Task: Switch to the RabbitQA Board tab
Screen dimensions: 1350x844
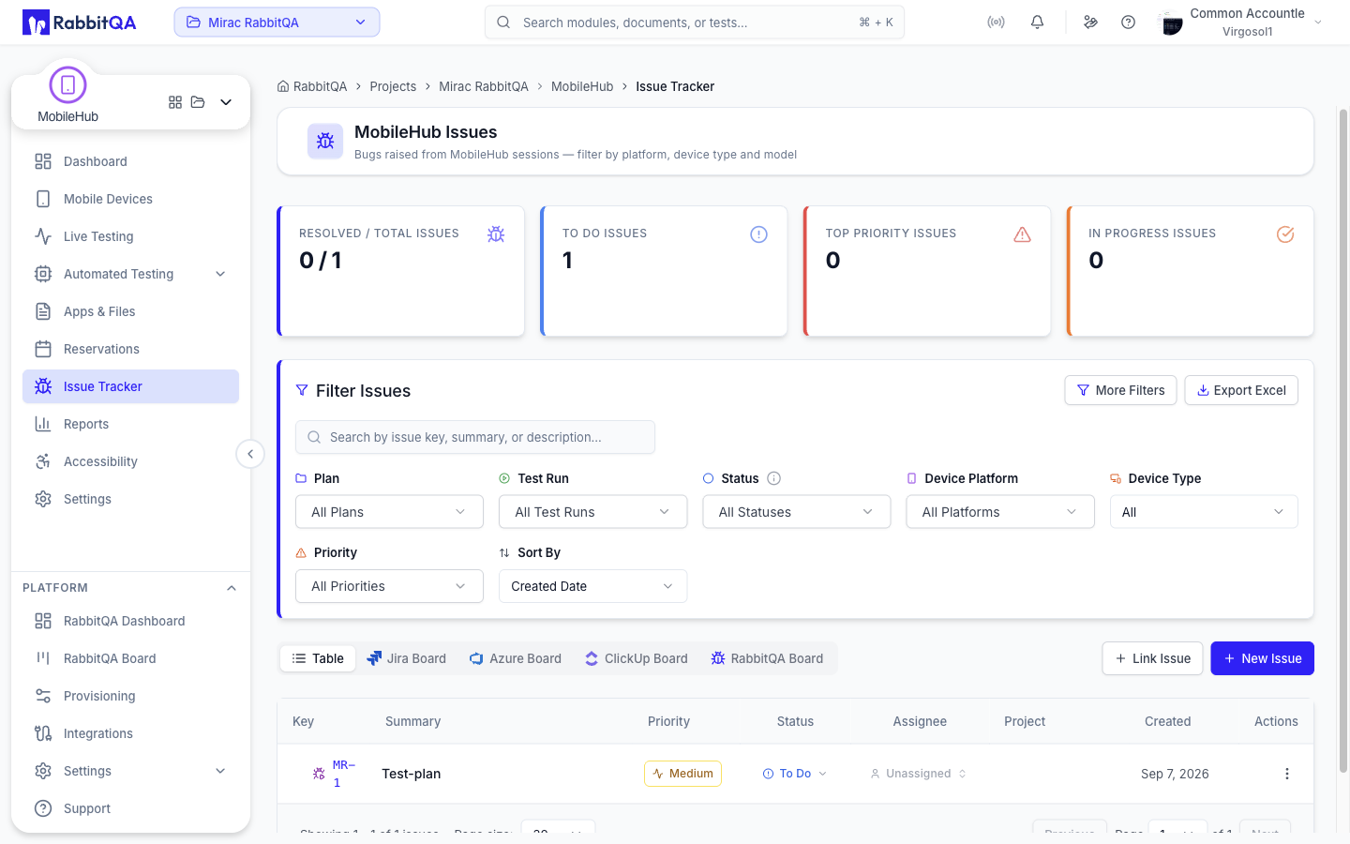Action: [767, 658]
